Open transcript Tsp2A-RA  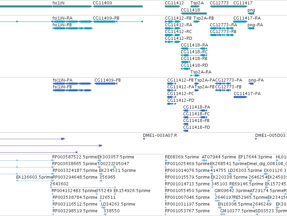[201, 72]
